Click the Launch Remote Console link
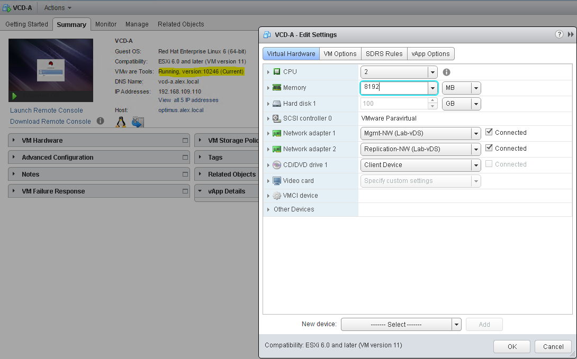Viewport: 577px width, 359px height. point(47,111)
